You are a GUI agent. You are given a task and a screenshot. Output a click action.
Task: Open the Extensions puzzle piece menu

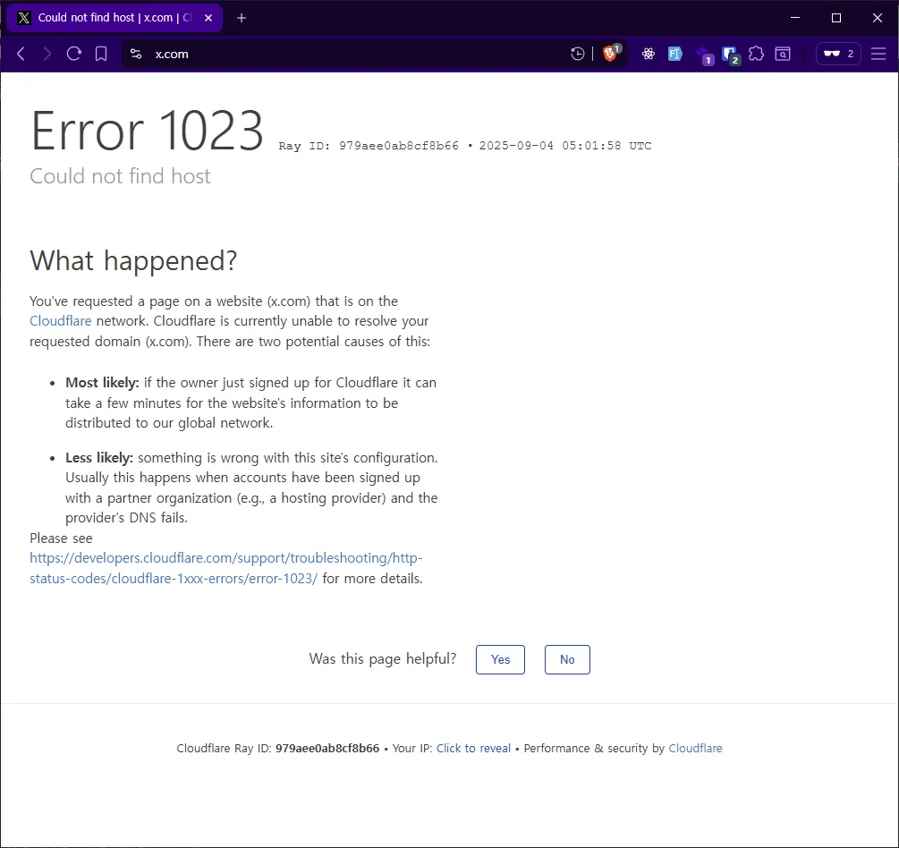click(x=756, y=54)
